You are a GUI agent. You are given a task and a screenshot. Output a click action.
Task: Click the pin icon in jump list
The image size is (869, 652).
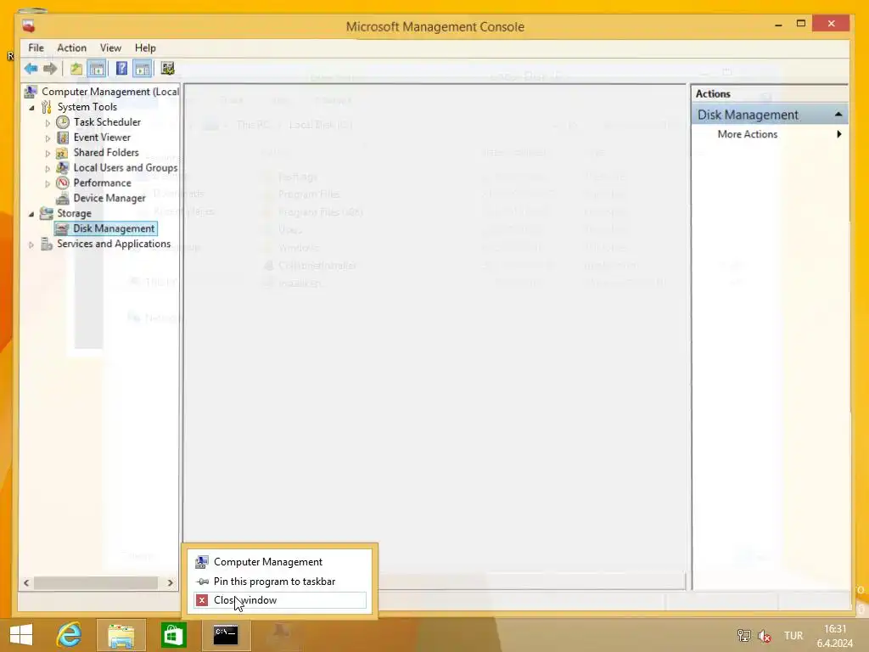[202, 581]
